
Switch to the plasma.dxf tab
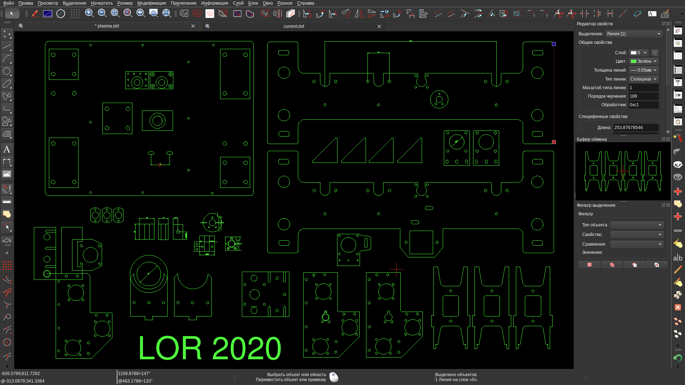[107, 26]
